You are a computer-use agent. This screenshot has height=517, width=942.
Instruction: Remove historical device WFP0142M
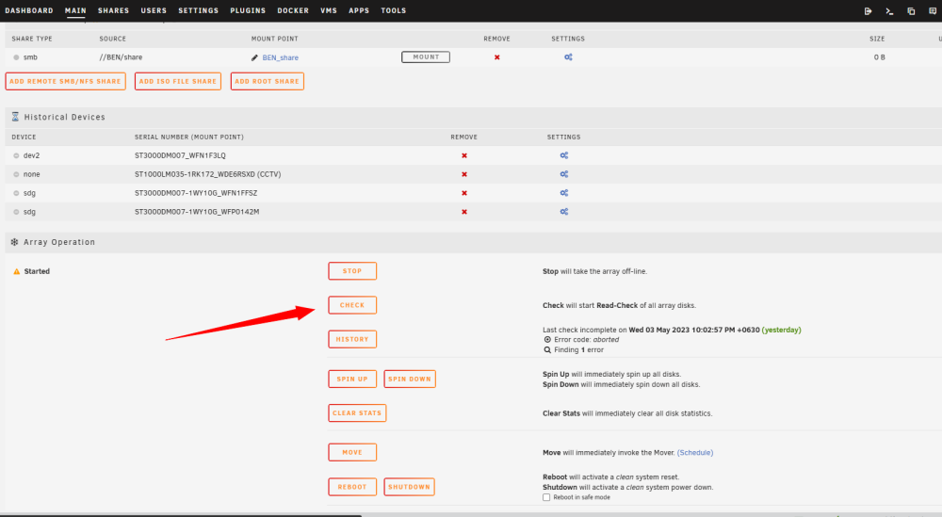pos(463,212)
